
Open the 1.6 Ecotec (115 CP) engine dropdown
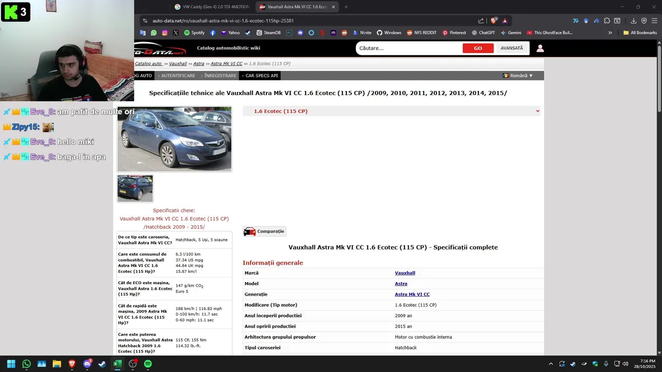click(392, 111)
